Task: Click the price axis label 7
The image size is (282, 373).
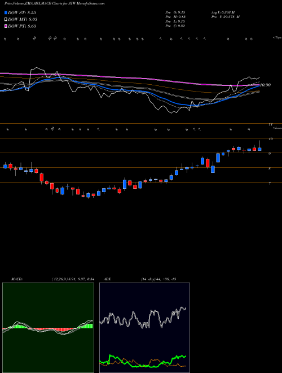Action: point(270,183)
